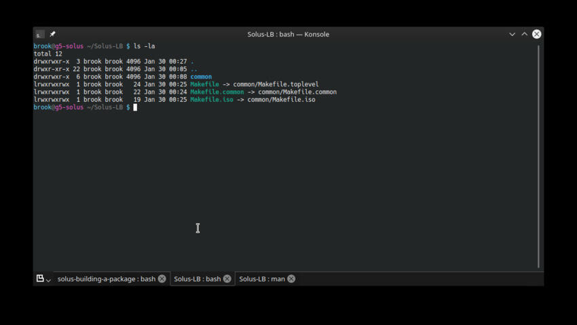Switch to solus-building-a-package : bash tab
The image size is (577, 325).
(107, 279)
